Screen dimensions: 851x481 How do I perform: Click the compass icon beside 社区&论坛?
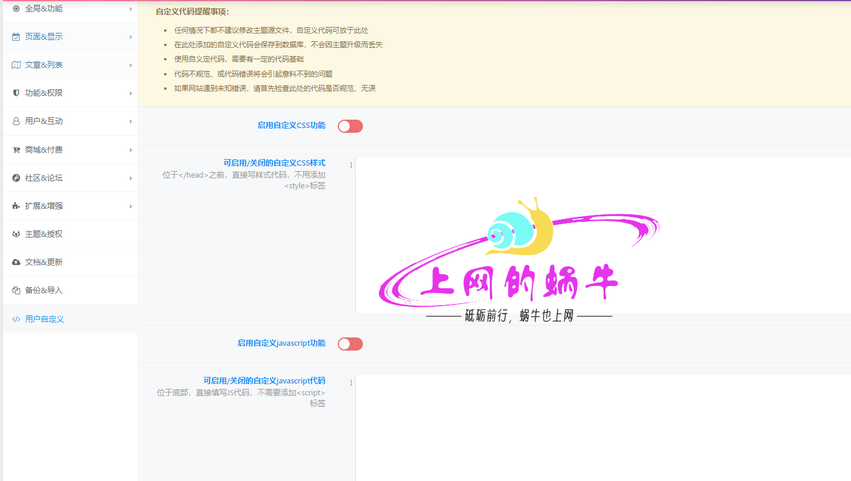16,178
